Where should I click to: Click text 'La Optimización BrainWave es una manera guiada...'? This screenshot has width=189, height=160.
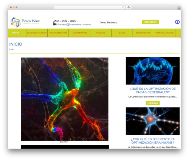pyautogui.click(x=153, y=97)
